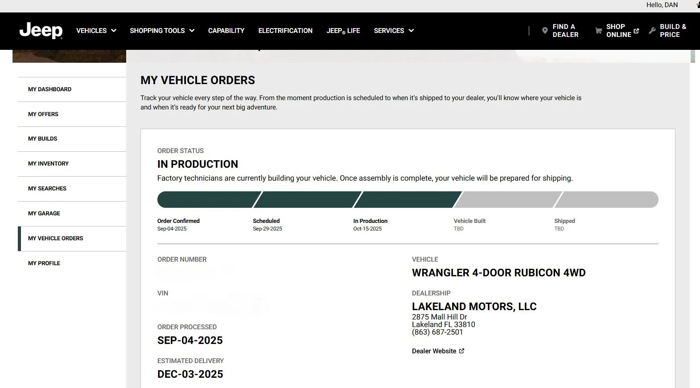Go to My Garage in sidebar
This screenshot has width=700, height=388.
coord(72,214)
